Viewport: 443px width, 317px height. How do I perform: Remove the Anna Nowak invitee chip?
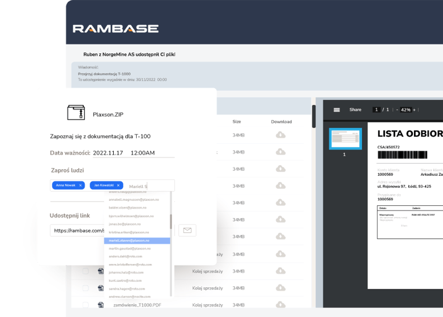tap(80, 185)
